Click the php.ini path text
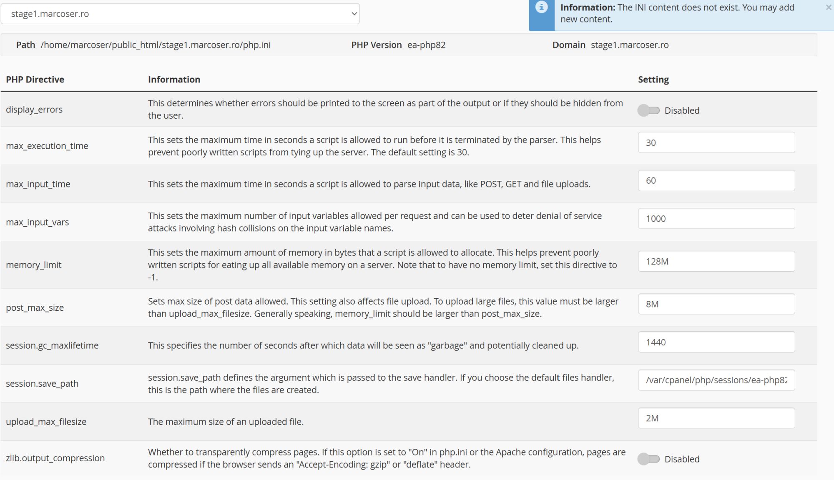The width and height of the screenshot is (834, 480). 156,45
